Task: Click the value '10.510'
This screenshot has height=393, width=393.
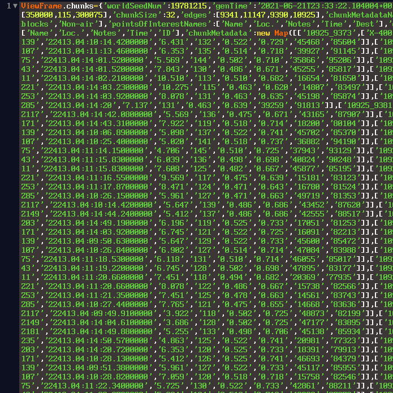Action: tap(170, 78)
